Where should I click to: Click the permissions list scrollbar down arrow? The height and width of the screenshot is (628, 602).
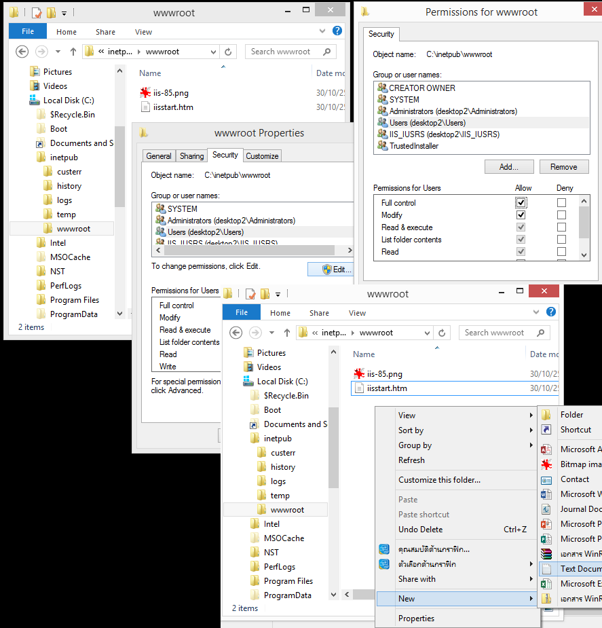pyautogui.click(x=584, y=255)
